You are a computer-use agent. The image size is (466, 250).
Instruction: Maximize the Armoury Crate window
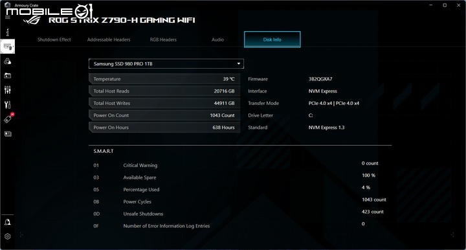(445, 5)
